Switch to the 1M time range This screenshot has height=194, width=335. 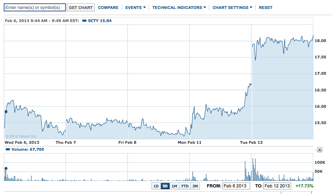[174, 186]
